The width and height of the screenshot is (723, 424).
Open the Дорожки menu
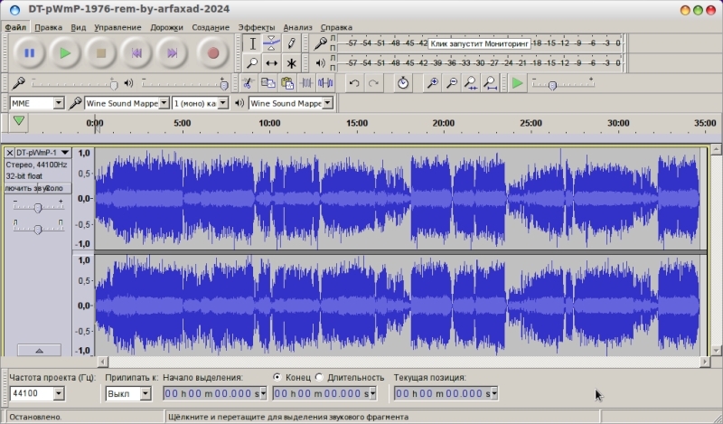(166, 27)
